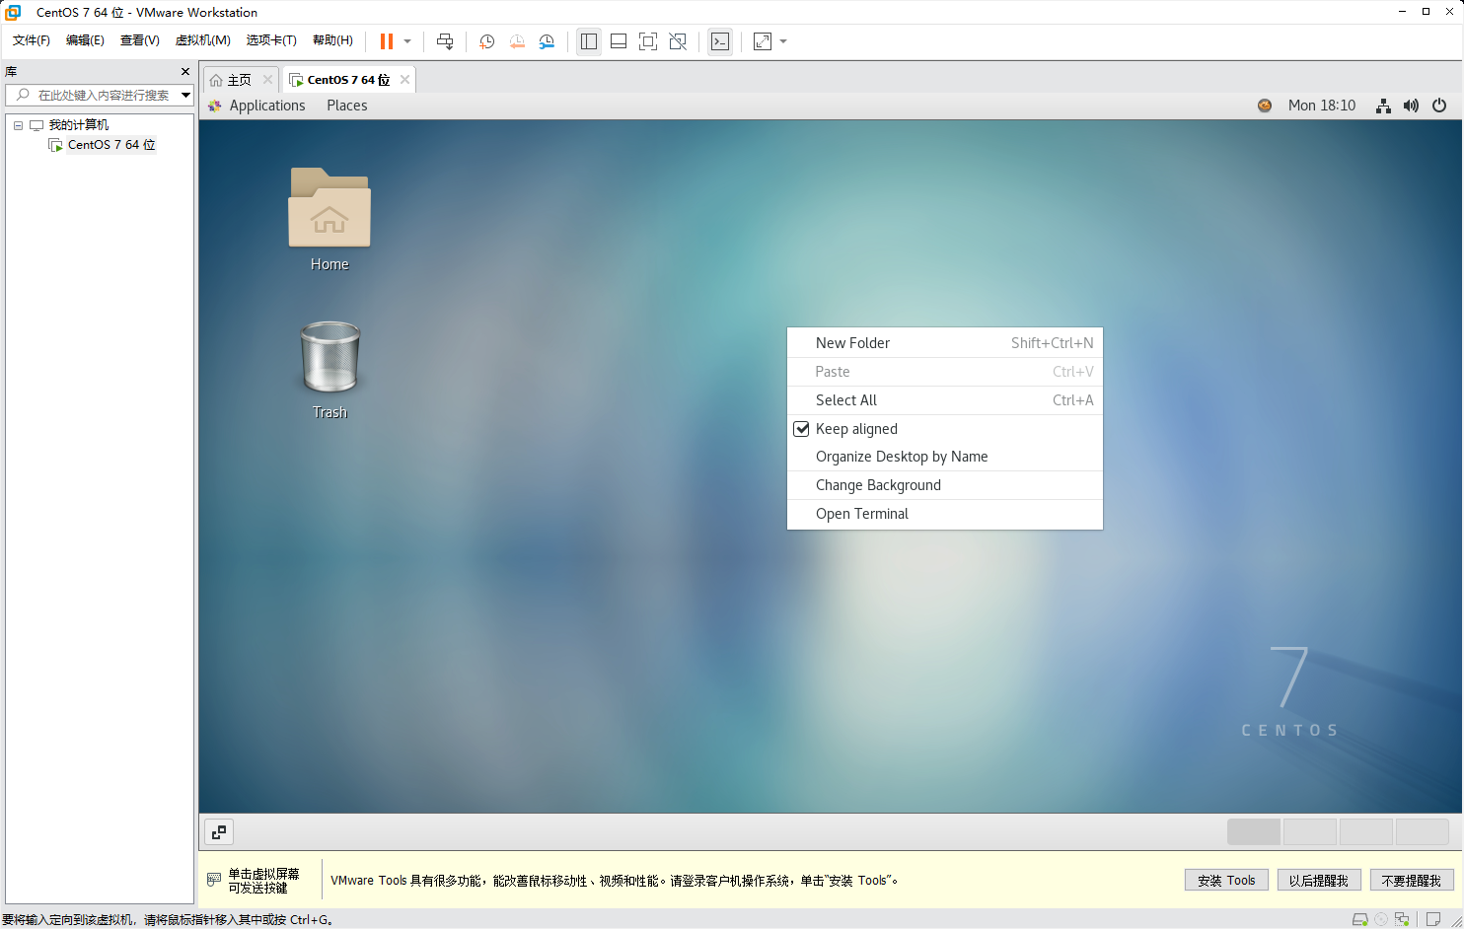Viewport: 1464px width, 929px height.
Task: Click the 以后提醒我 button
Action: coord(1319,881)
